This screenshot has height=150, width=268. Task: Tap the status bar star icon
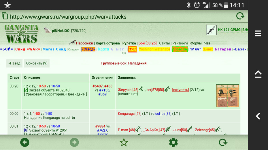[7, 5]
